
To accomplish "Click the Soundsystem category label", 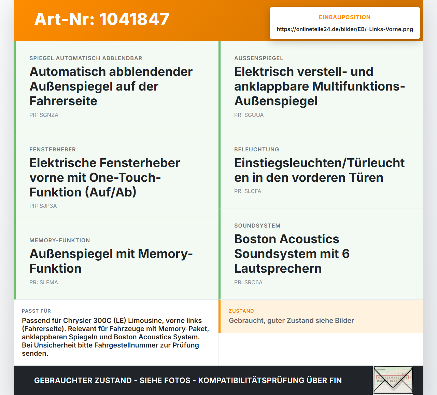I will [x=257, y=226].
